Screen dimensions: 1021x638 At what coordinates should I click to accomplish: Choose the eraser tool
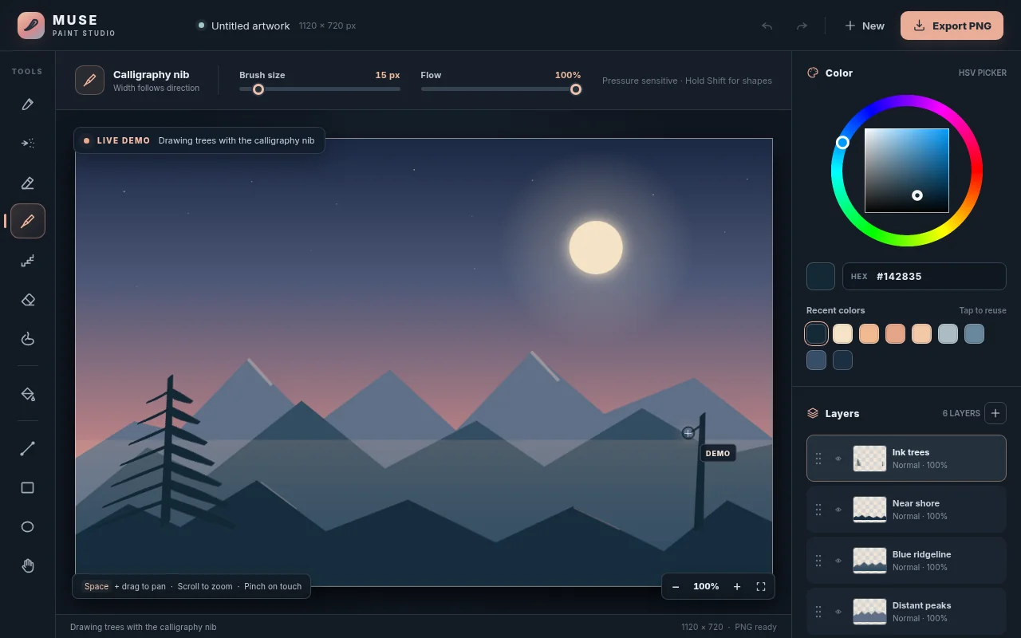point(28,300)
